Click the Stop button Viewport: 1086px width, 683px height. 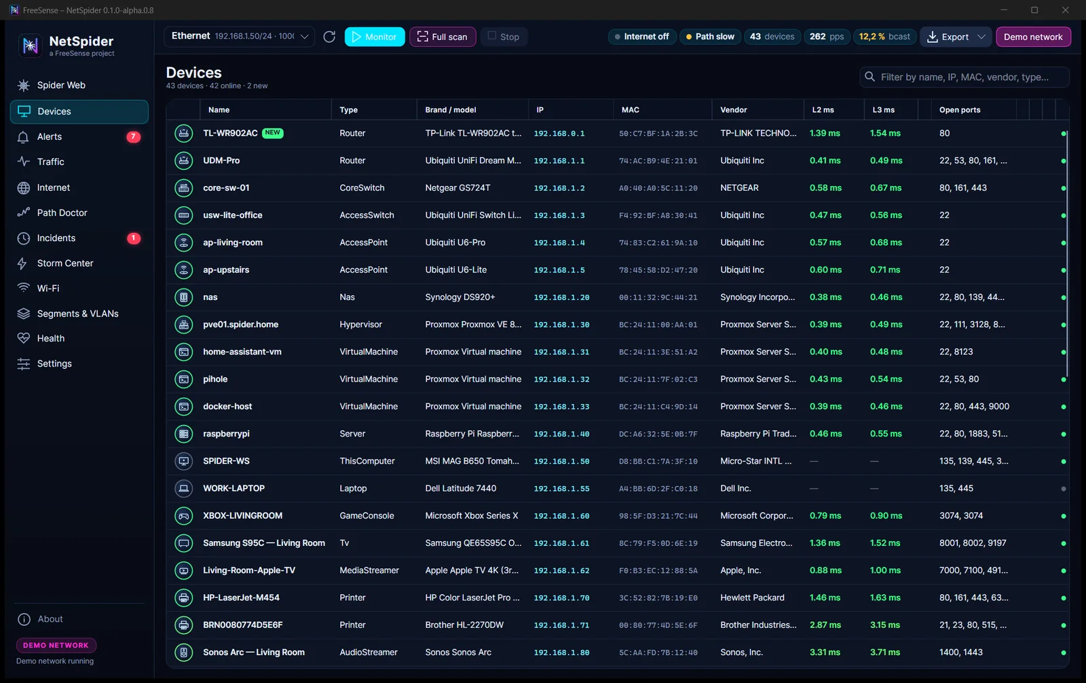coord(504,37)
